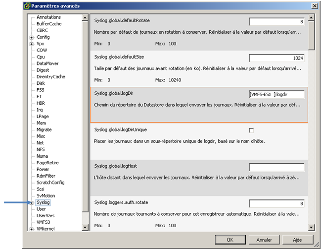Open the ScratchConfig category

pyautogui.click(x=50, y=183)
